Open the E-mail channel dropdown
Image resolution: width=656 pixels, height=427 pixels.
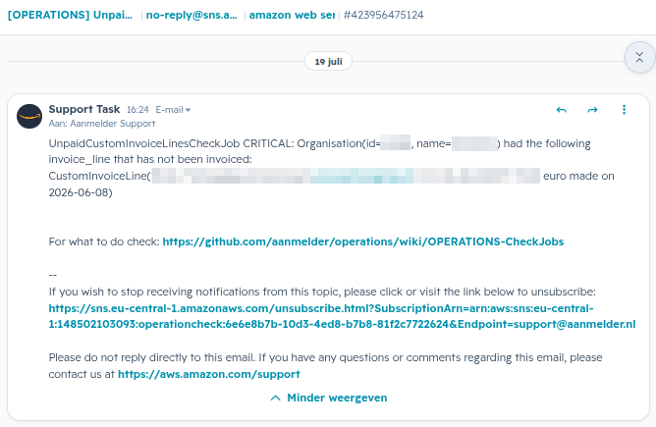(173, 110)
